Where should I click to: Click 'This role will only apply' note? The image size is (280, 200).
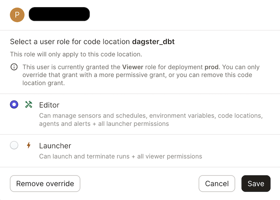coord(76,54)
